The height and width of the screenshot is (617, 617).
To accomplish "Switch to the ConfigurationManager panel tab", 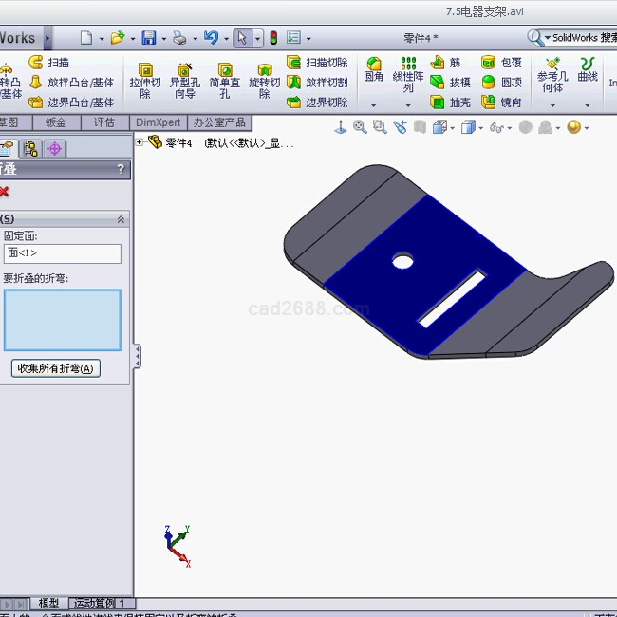I will [x=31, y=148].
